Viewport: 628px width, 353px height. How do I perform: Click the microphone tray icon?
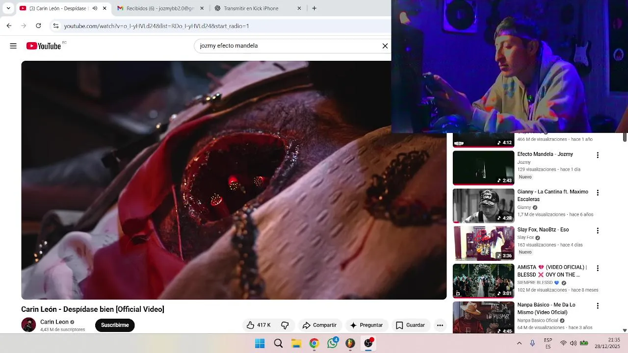point(532,343)
